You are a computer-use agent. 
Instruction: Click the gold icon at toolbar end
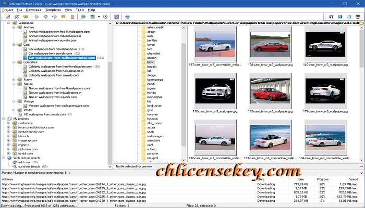[358, 17]
